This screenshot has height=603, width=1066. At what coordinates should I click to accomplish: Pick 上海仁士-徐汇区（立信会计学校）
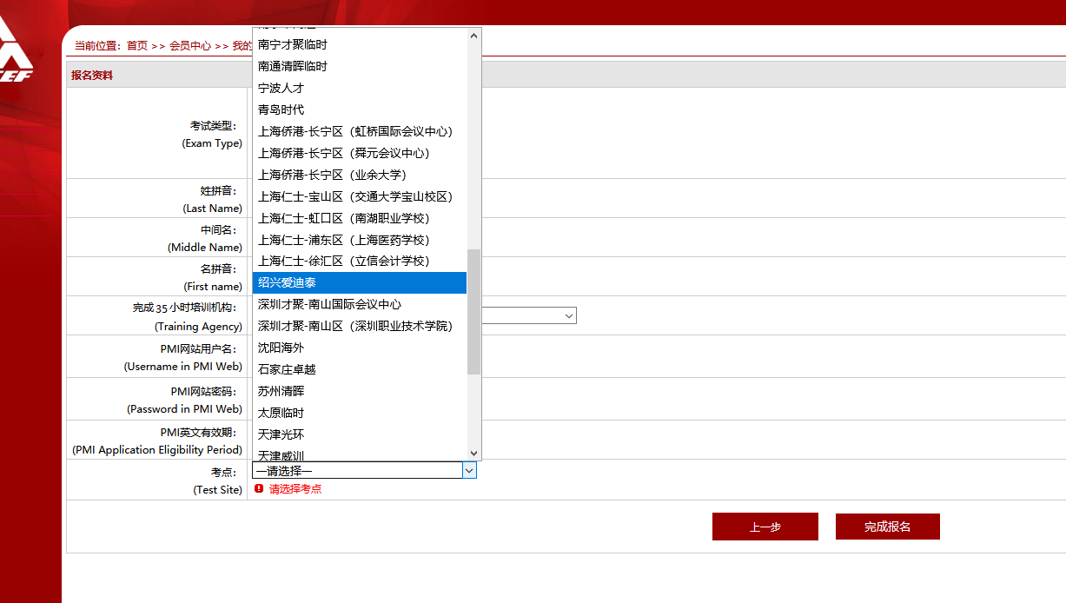click(x=359, y=261)
